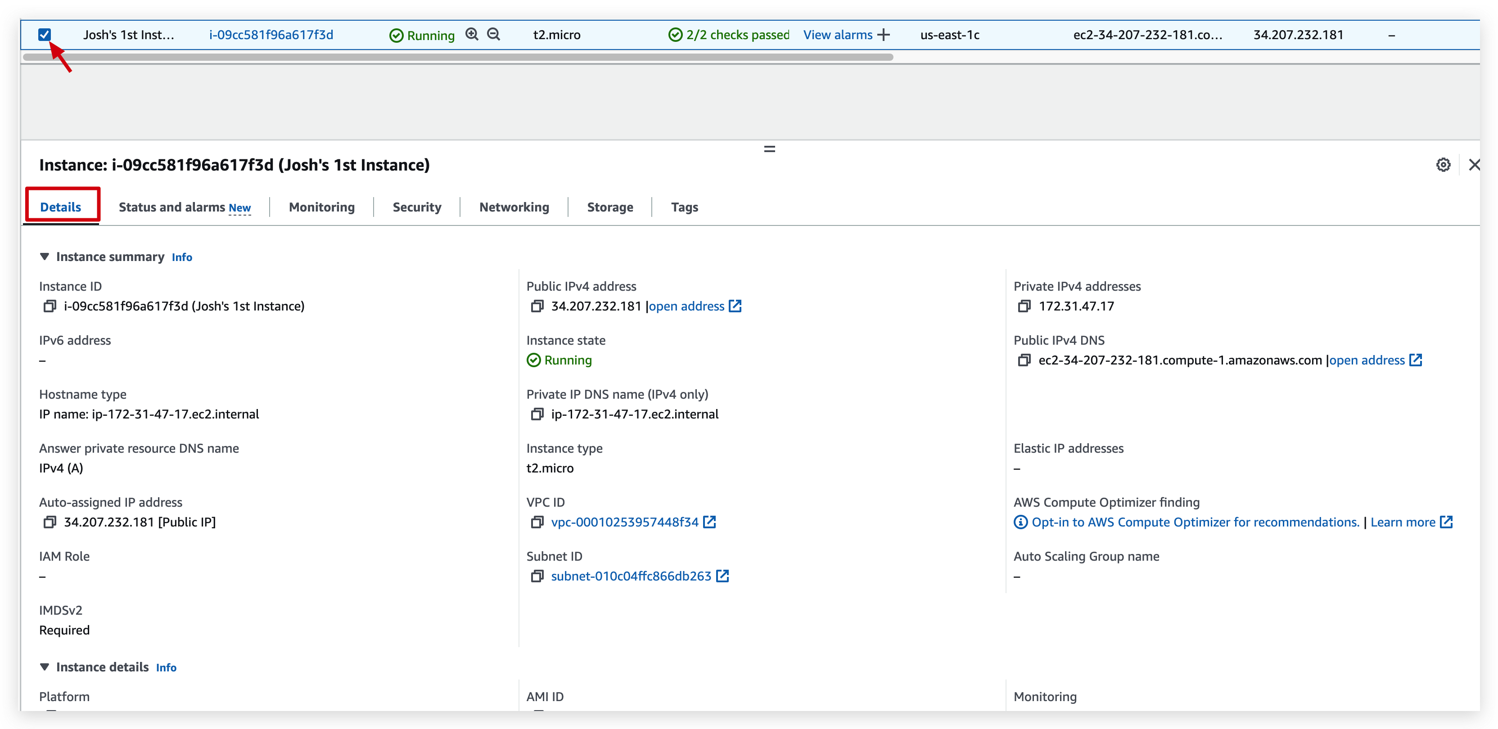Select the Tags tab
Image resolution: width=1498 pixels, height=729 pixels.
coord(685,207)
